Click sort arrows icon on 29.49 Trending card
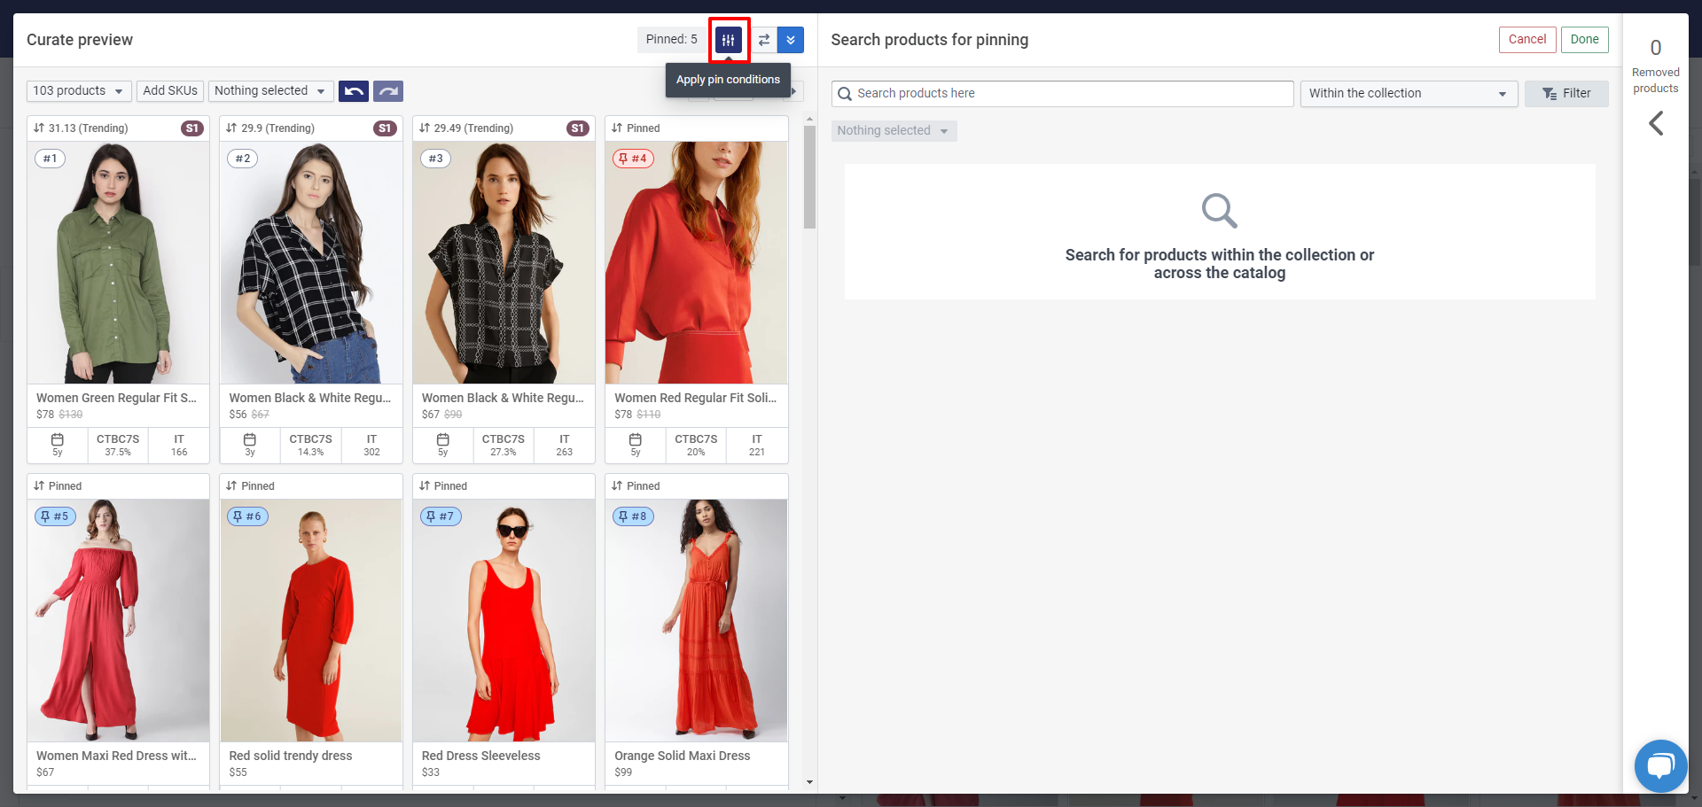The height and width of the screenshot is (807, 1702). tap(425, 128)
